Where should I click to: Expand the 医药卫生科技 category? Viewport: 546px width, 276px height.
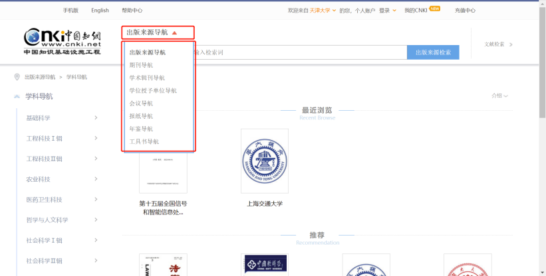click(96, 199)
